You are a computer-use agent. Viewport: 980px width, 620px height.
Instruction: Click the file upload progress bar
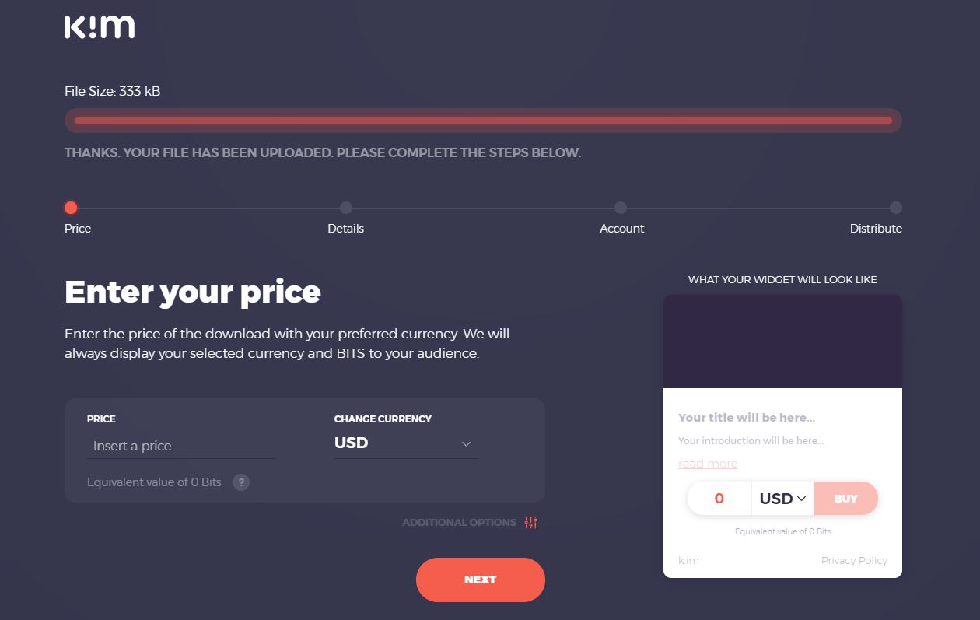pyautogui.click(x=483, y=121)
